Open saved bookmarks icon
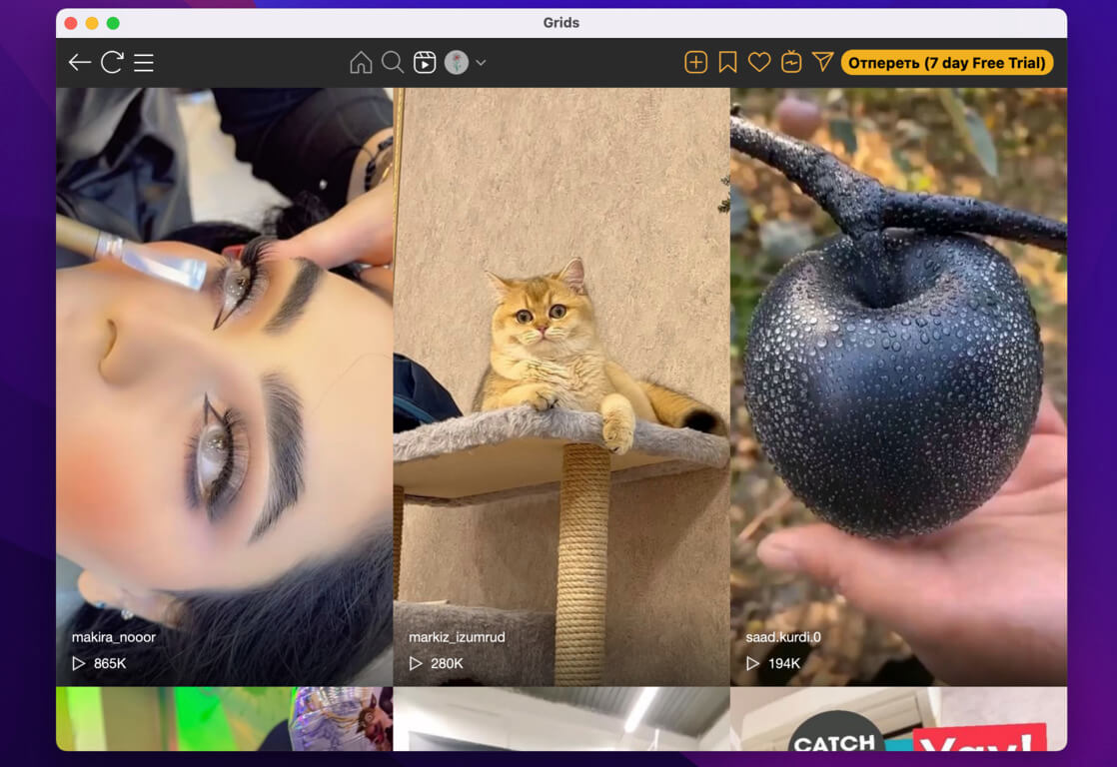Screen dimensions: 1117x767 [x=727, y=63]
